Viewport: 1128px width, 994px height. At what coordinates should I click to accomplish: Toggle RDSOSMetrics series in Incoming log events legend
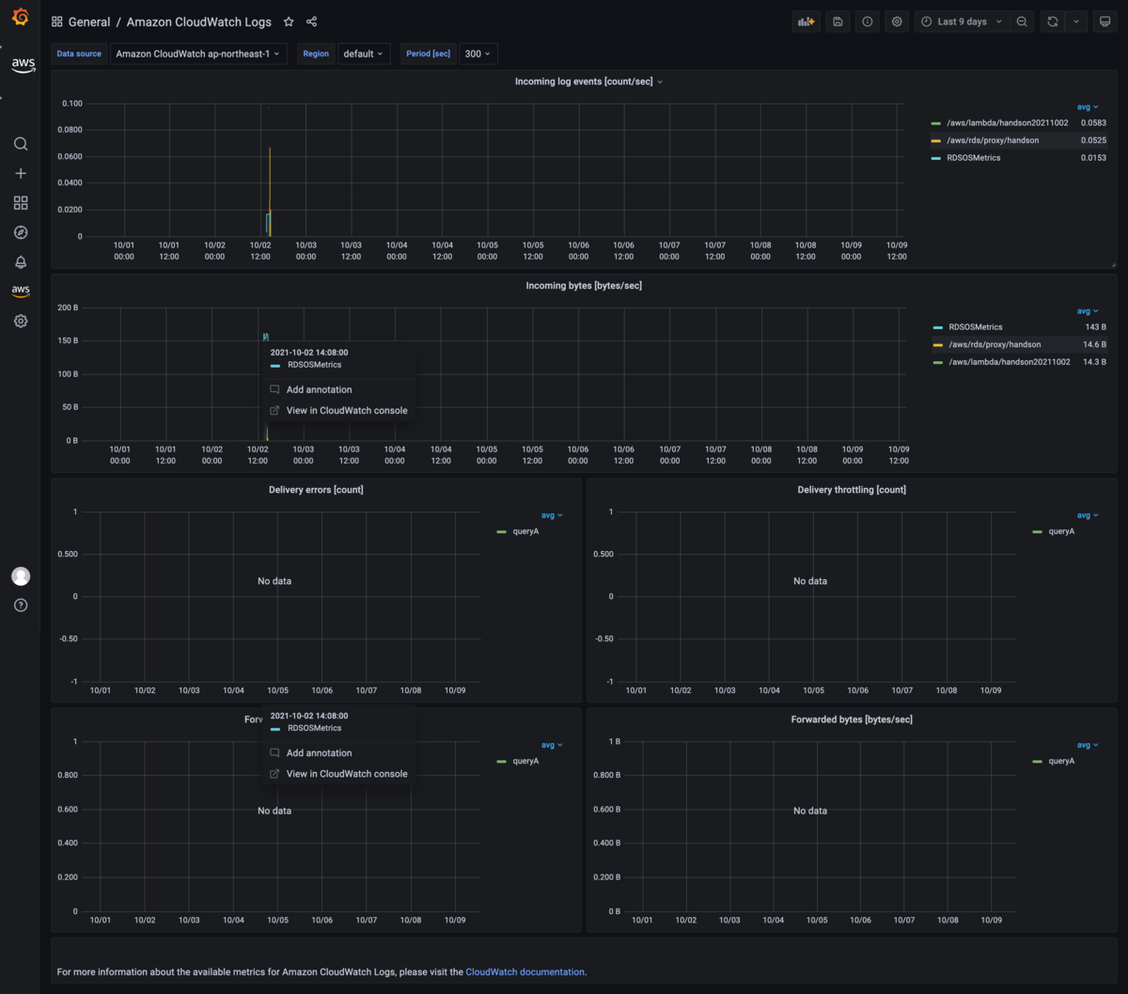(973, 158)
